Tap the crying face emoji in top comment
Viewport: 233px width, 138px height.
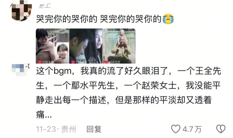pos(168,19)
